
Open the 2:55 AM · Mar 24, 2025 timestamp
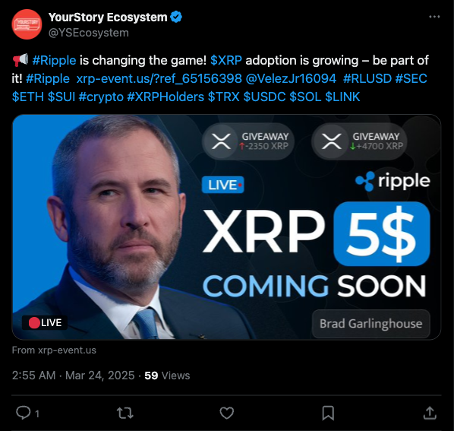point(73,376)
